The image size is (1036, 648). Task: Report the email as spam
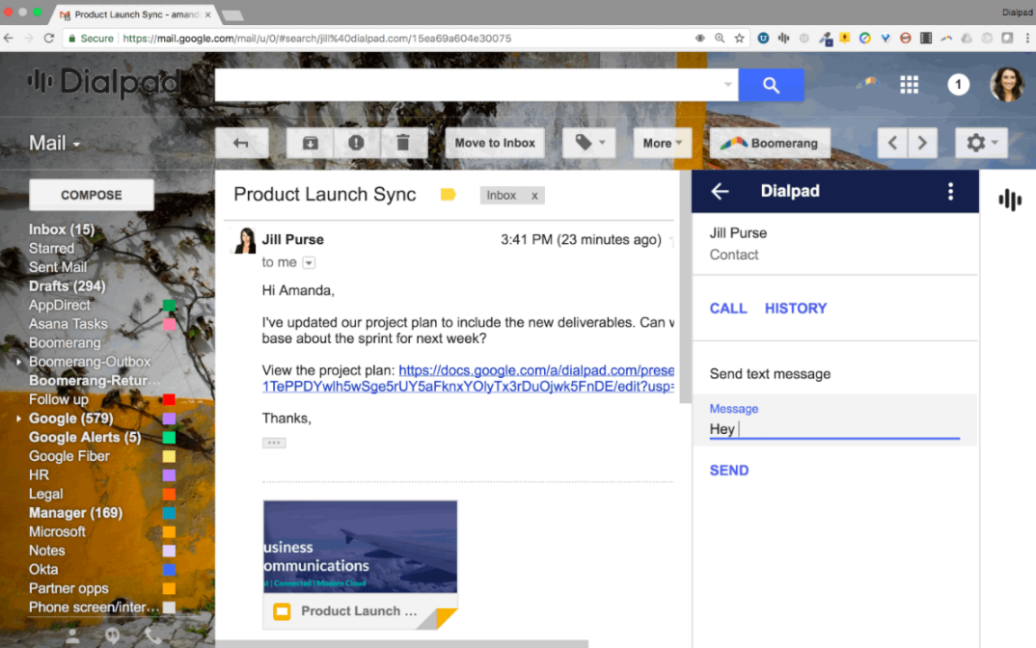point(356,143)
